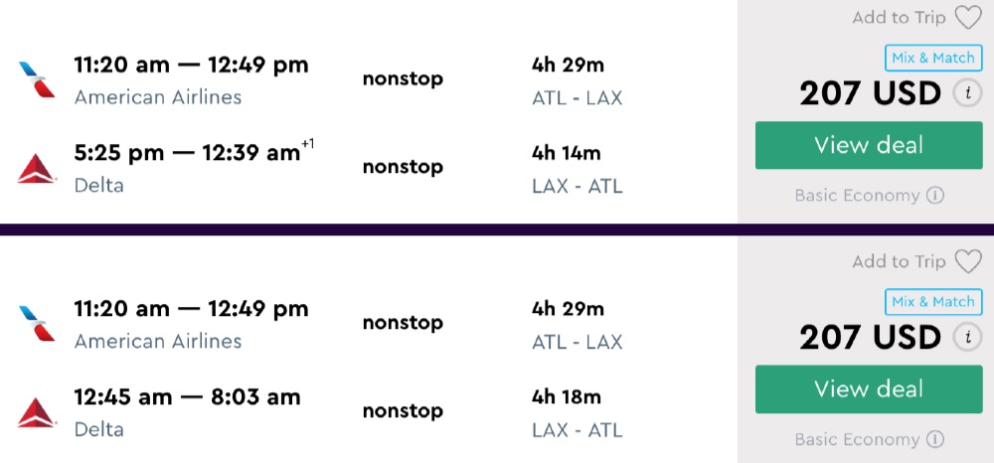Click Add to Trip text on second result
Image resolution: width=994 pixels, height=463 pixels.
899,261
